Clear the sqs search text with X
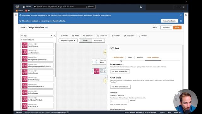 coord(51,36)
